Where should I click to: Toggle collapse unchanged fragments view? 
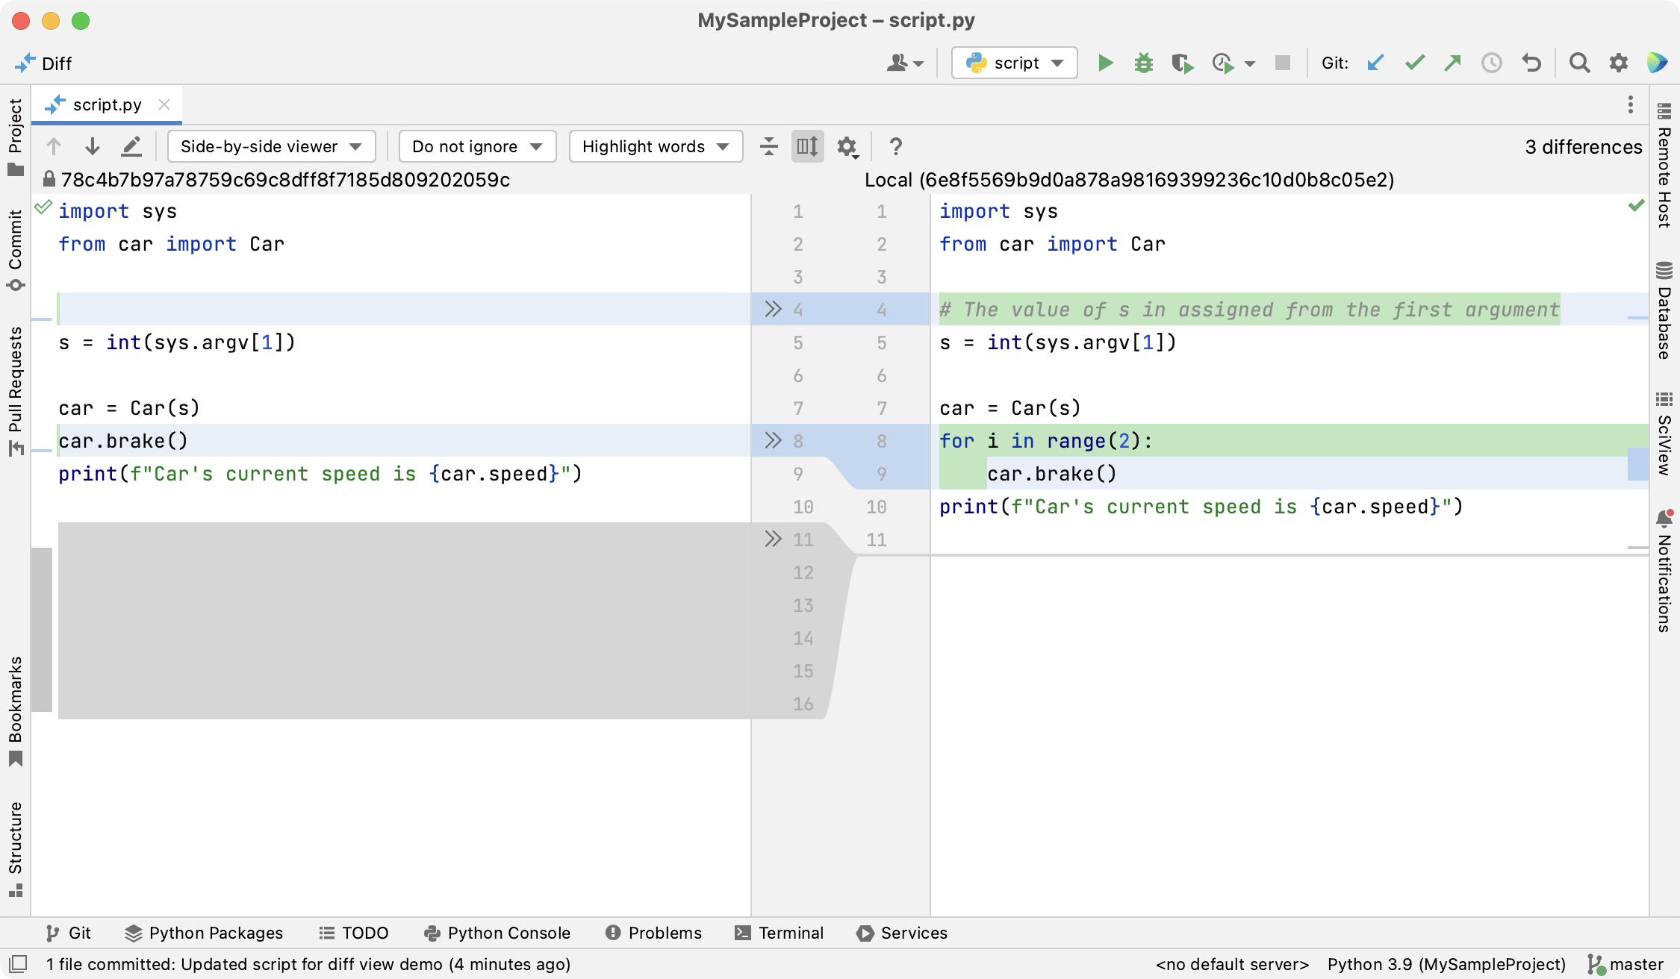point(768,146)
